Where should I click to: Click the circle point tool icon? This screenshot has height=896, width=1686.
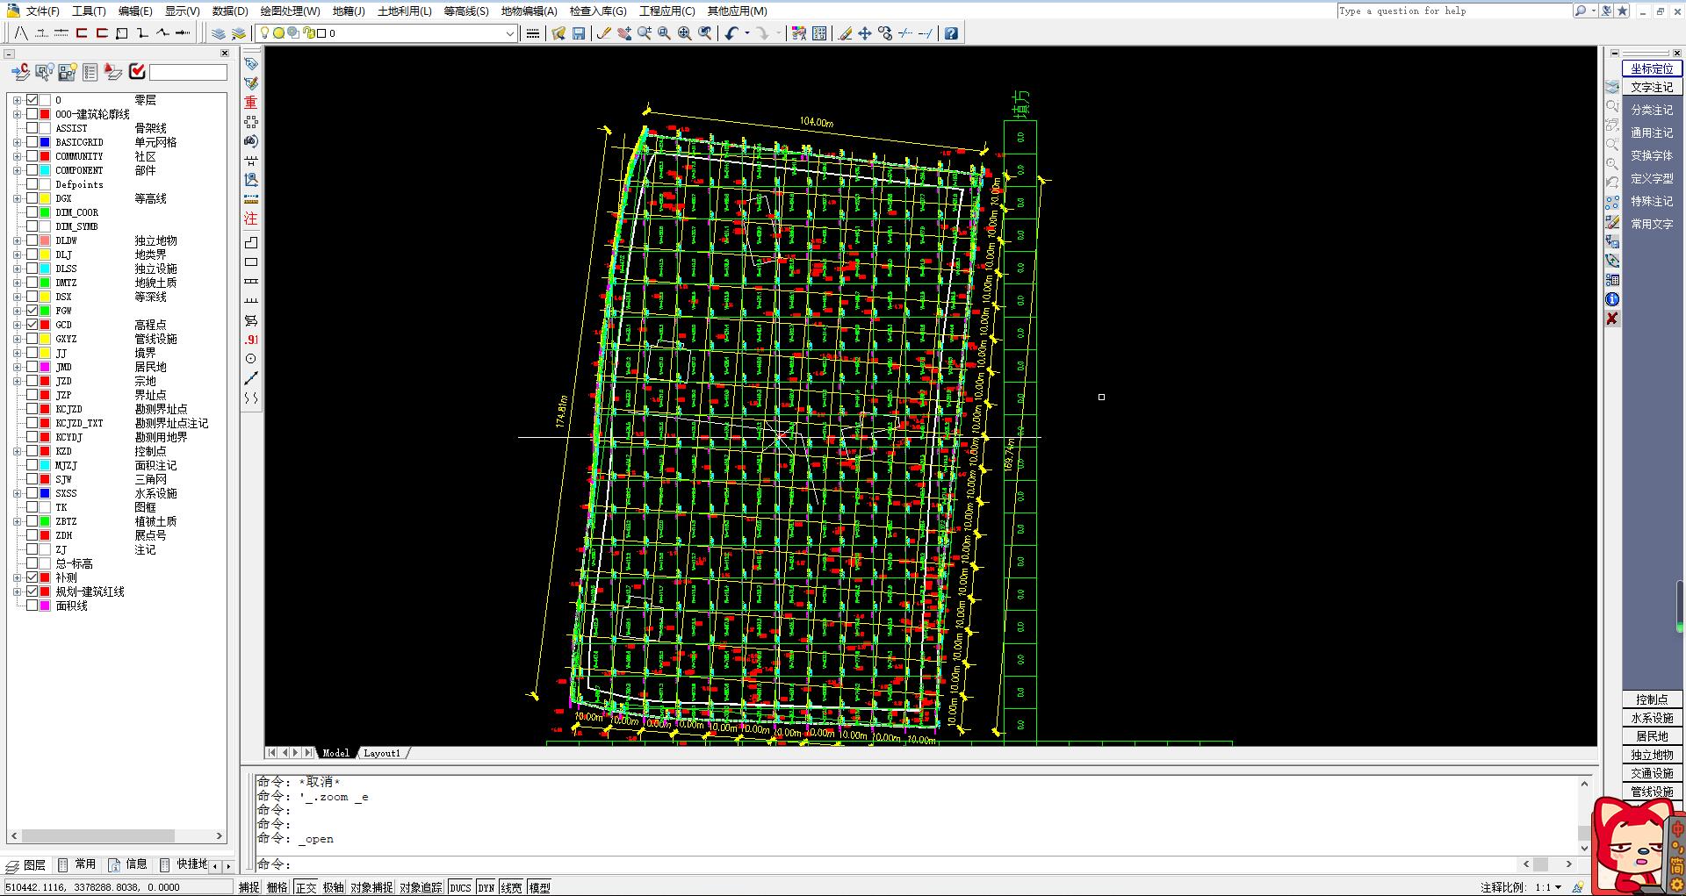[251, 359]
